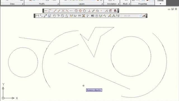Close the Object Snap floating toolbar
The width and height of the screenshot is (179, 101).
118,10
